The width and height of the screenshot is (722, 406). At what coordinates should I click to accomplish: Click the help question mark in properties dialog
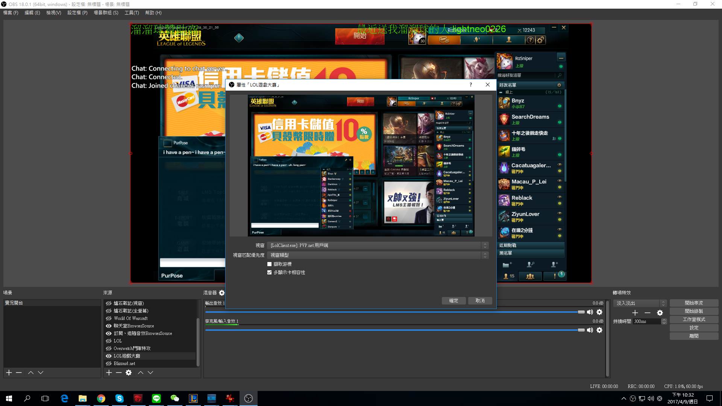[470, 85]
